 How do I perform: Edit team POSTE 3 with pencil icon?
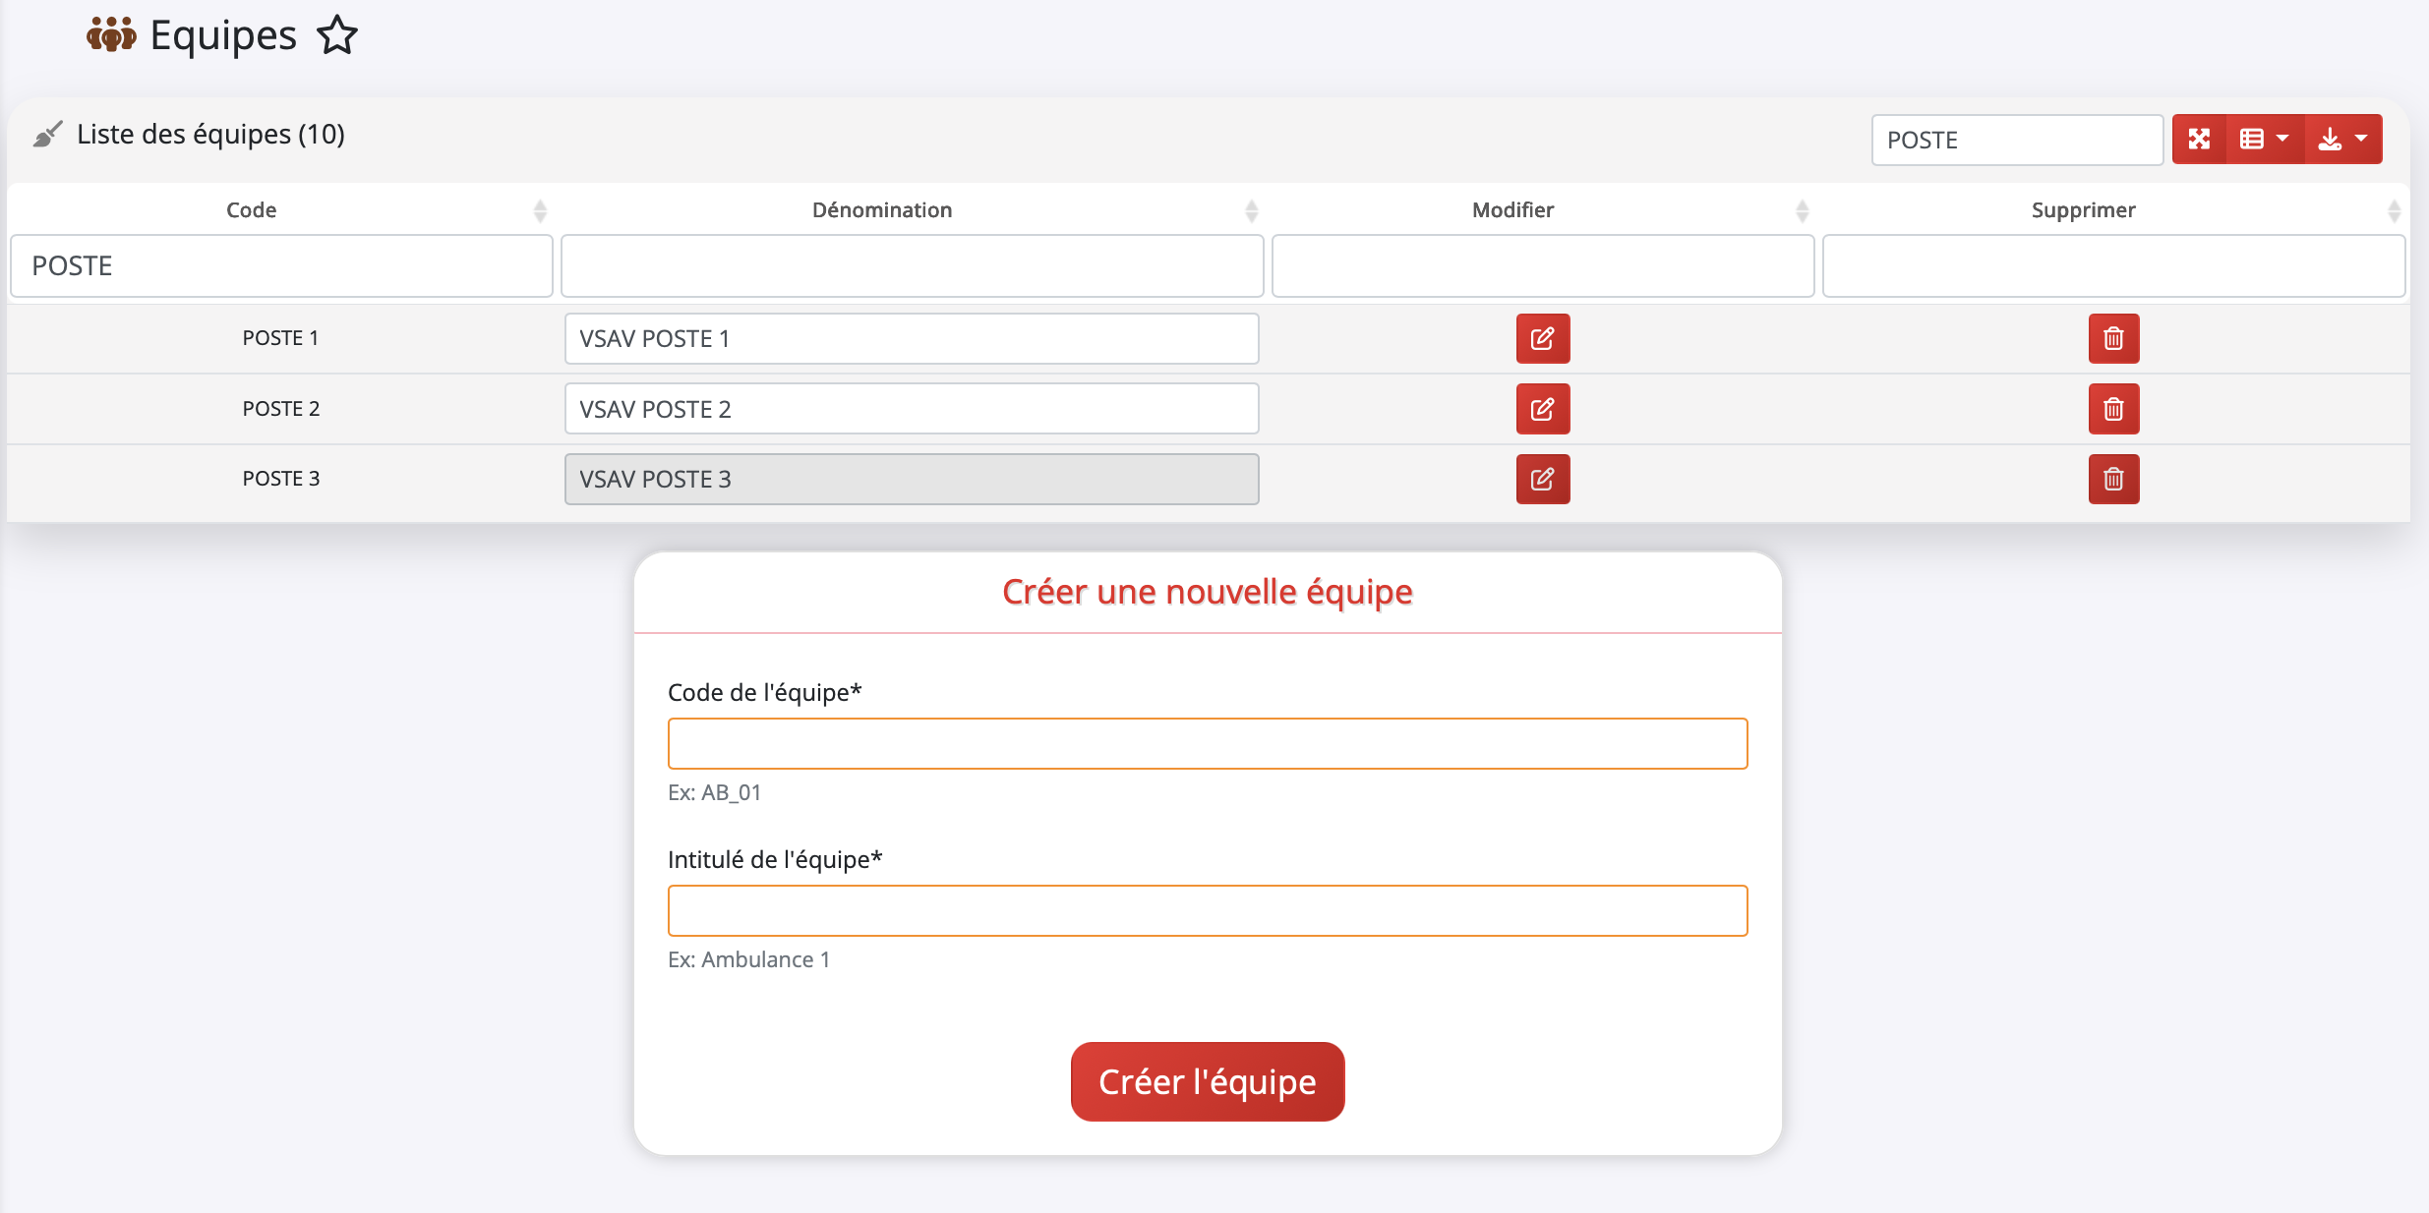coord(1542,479)
